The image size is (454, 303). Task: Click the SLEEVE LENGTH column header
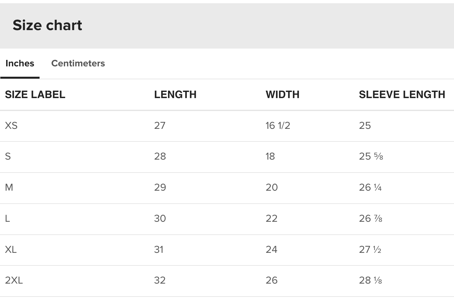point(402,95)
